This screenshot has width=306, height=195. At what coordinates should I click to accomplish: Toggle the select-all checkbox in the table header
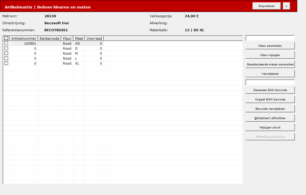pos(6,38)
